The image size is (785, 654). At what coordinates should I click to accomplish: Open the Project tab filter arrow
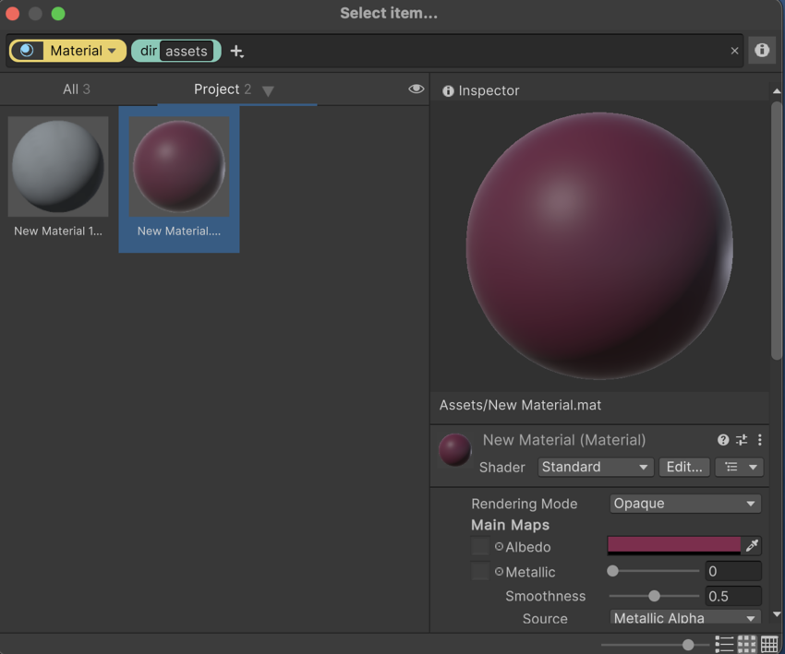pyautogui.click(x=268, y=91)
